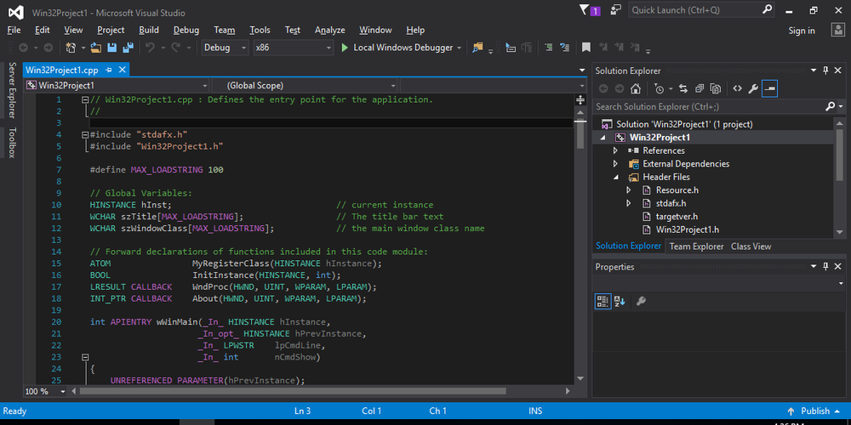
Task: Switch to the Team Explorer tab
Action: tap(696, 246)
